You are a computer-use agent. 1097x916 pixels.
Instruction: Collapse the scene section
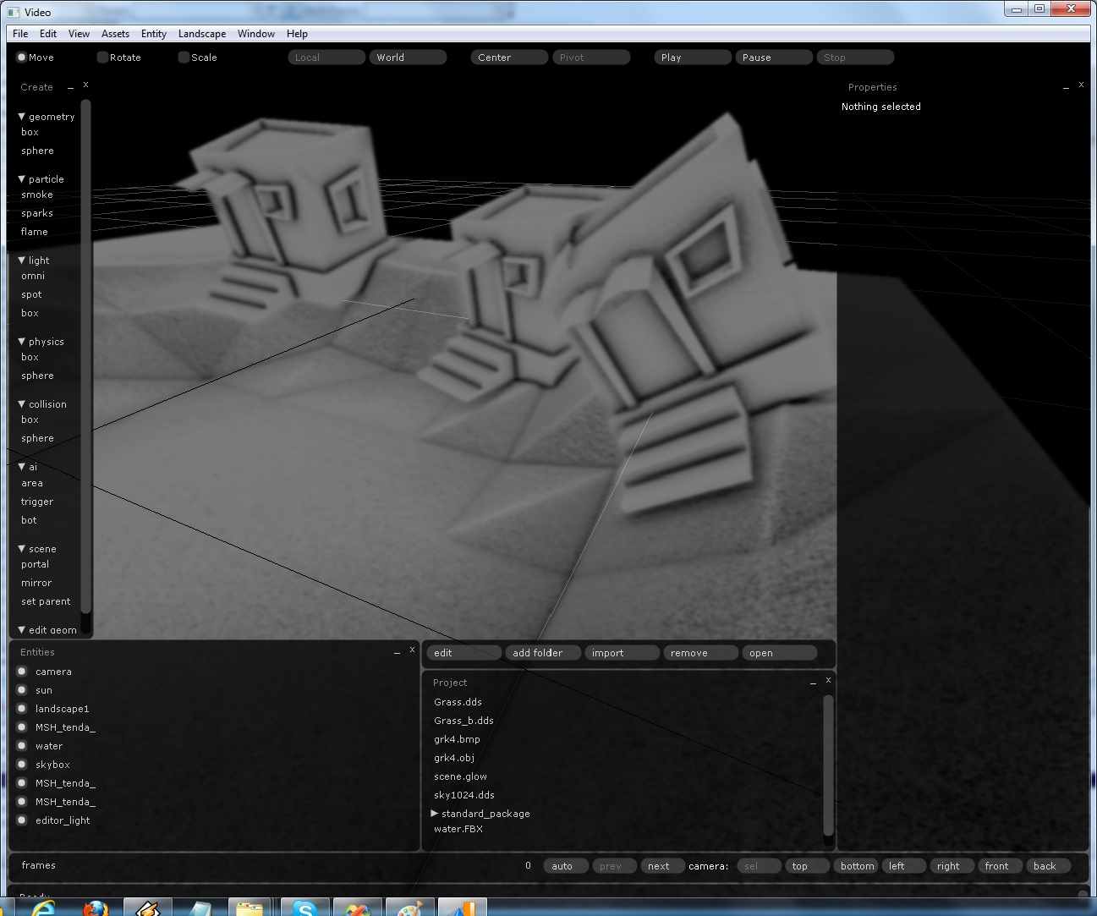click(22, 549)
